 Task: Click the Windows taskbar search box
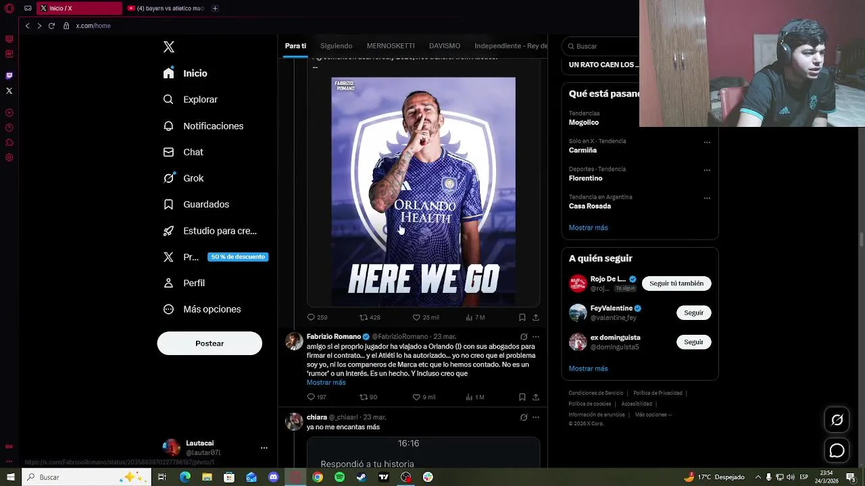[x=86, y=477]
